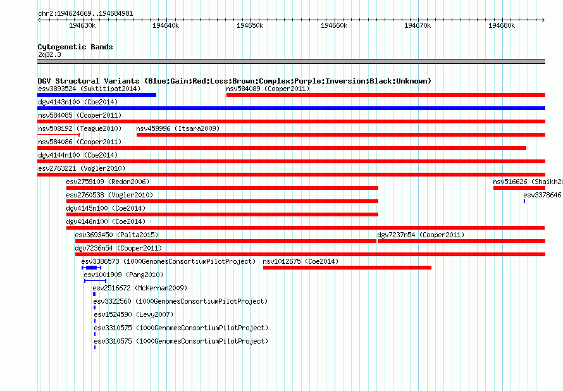Open esv3386573 (1000GenomesConsortiumPilotProject) label

point(168,261)
